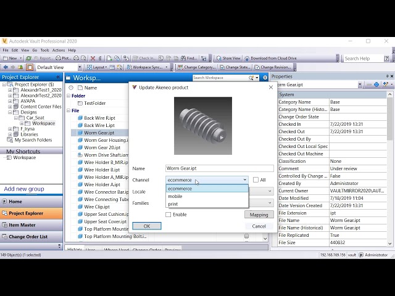Click the Search Workspace magnifier icon

point(251,78)
